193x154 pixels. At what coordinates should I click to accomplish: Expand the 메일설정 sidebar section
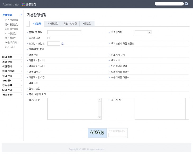pyautogui.click(x=12, y=57)
